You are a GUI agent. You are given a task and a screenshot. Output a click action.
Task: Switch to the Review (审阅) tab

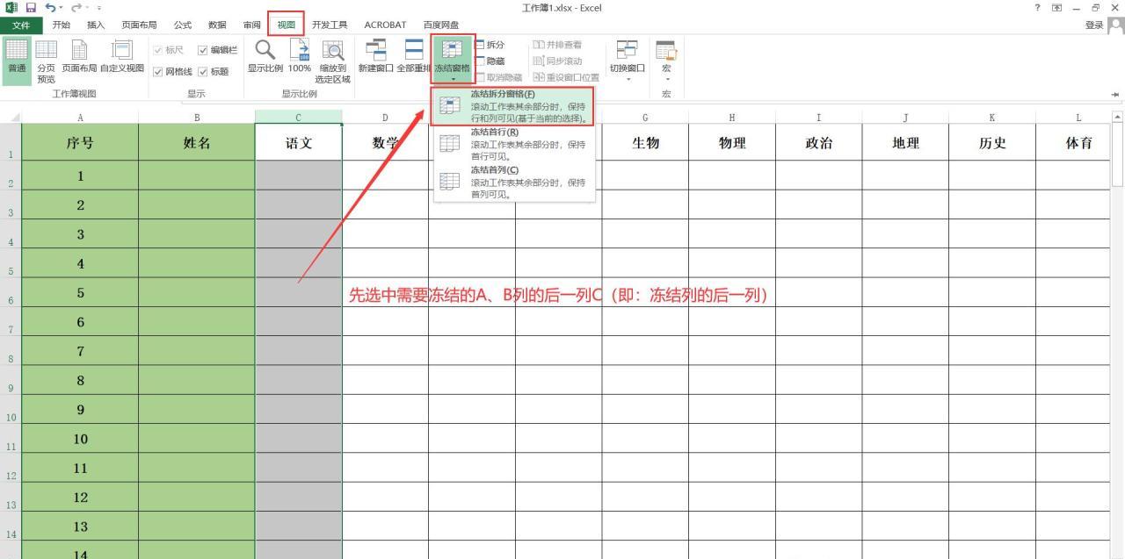point(252,25)
